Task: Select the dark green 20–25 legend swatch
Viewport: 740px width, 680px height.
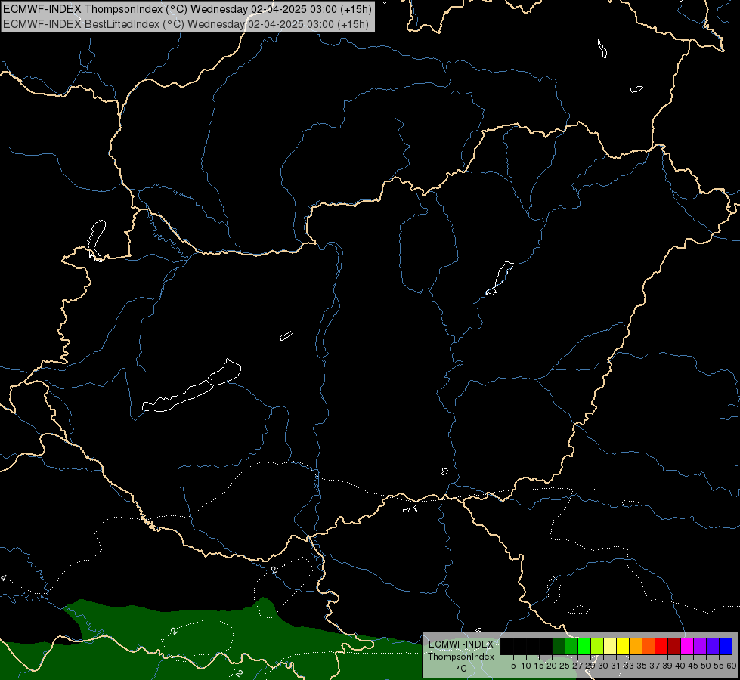Action: tap(559, 647)
